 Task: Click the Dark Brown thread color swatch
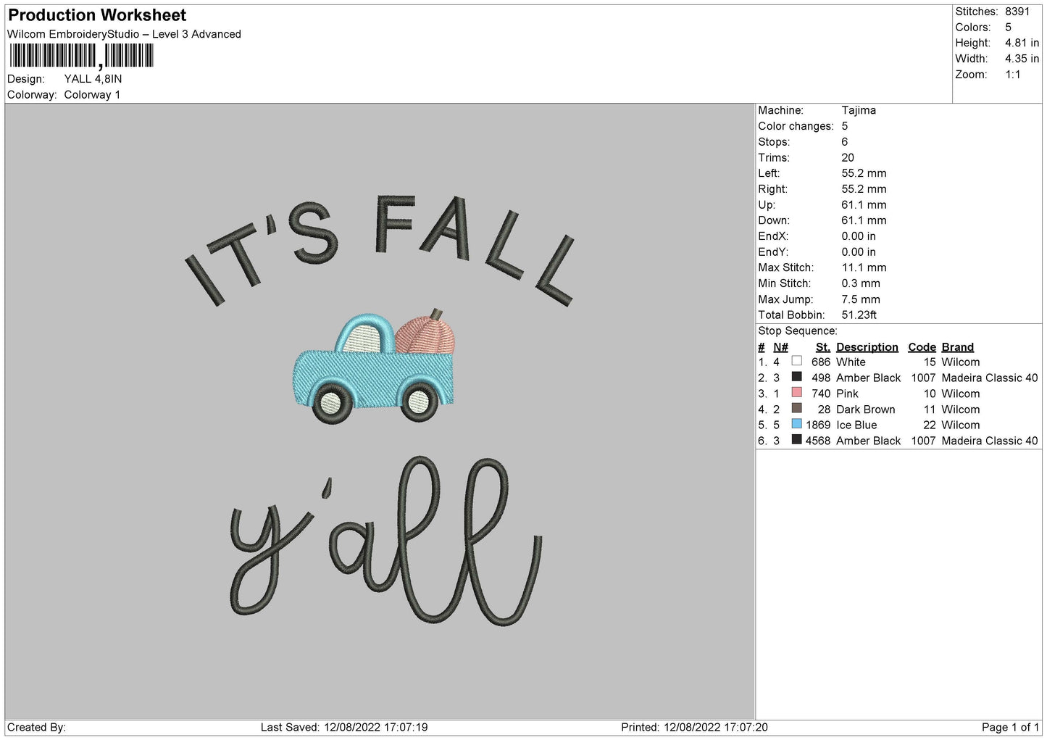click(x=797, y=409)
